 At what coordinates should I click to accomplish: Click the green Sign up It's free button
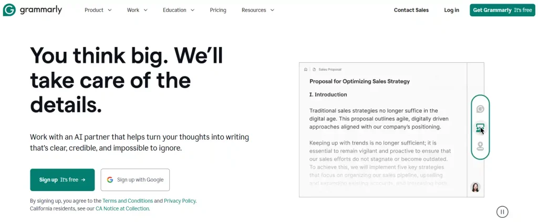[63, 180]
